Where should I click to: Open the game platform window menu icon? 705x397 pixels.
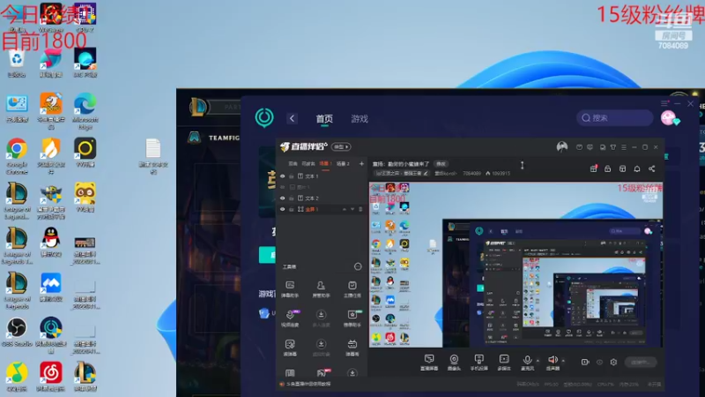[664, 103]
